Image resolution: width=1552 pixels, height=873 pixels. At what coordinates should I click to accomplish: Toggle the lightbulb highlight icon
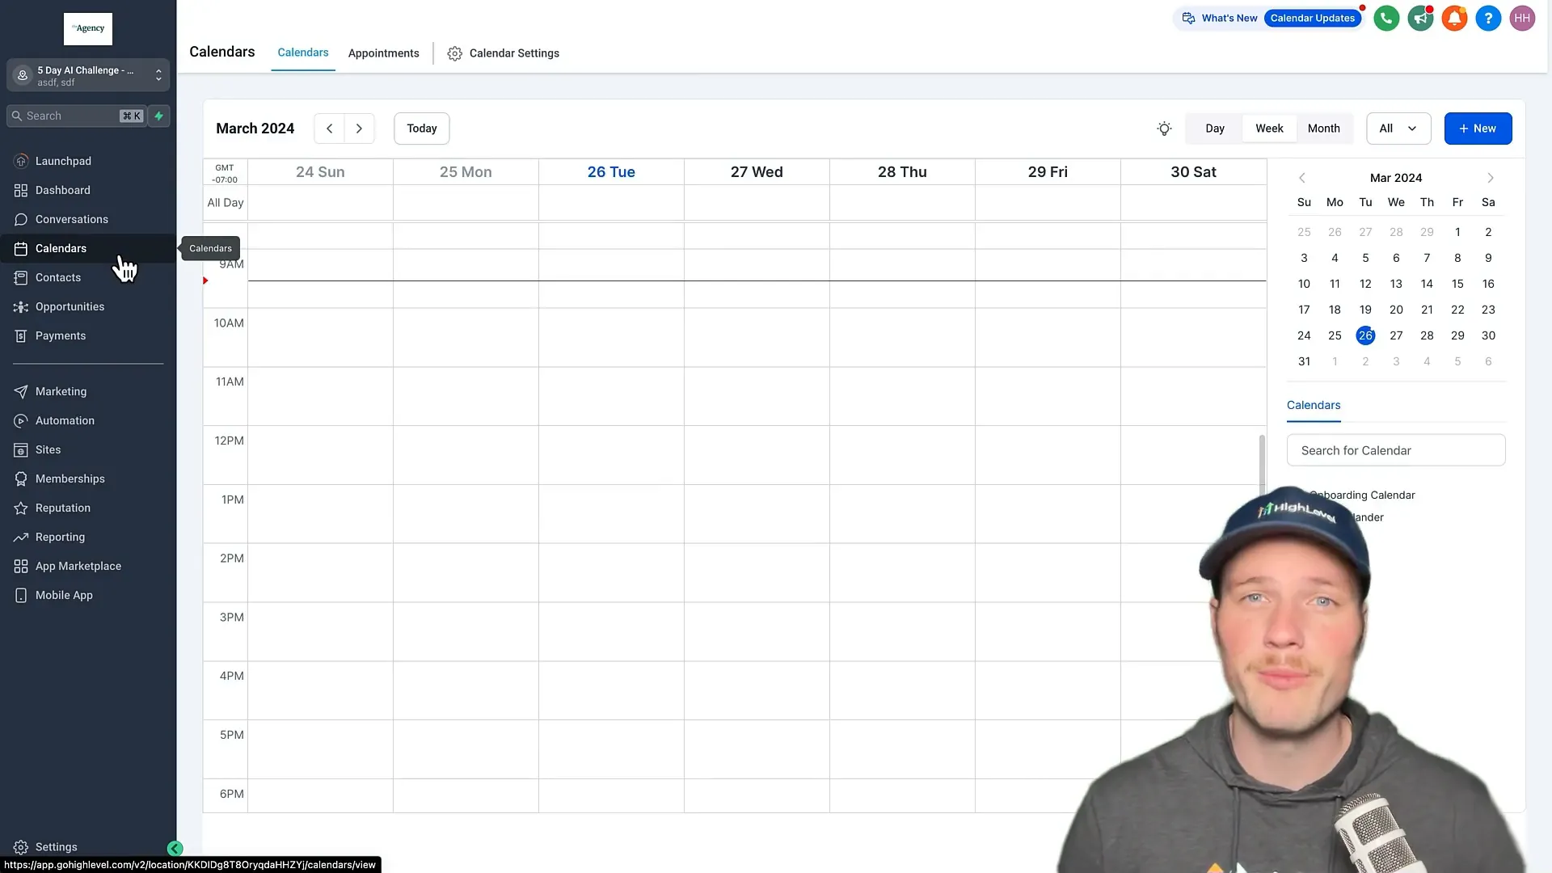(1164, 129)
